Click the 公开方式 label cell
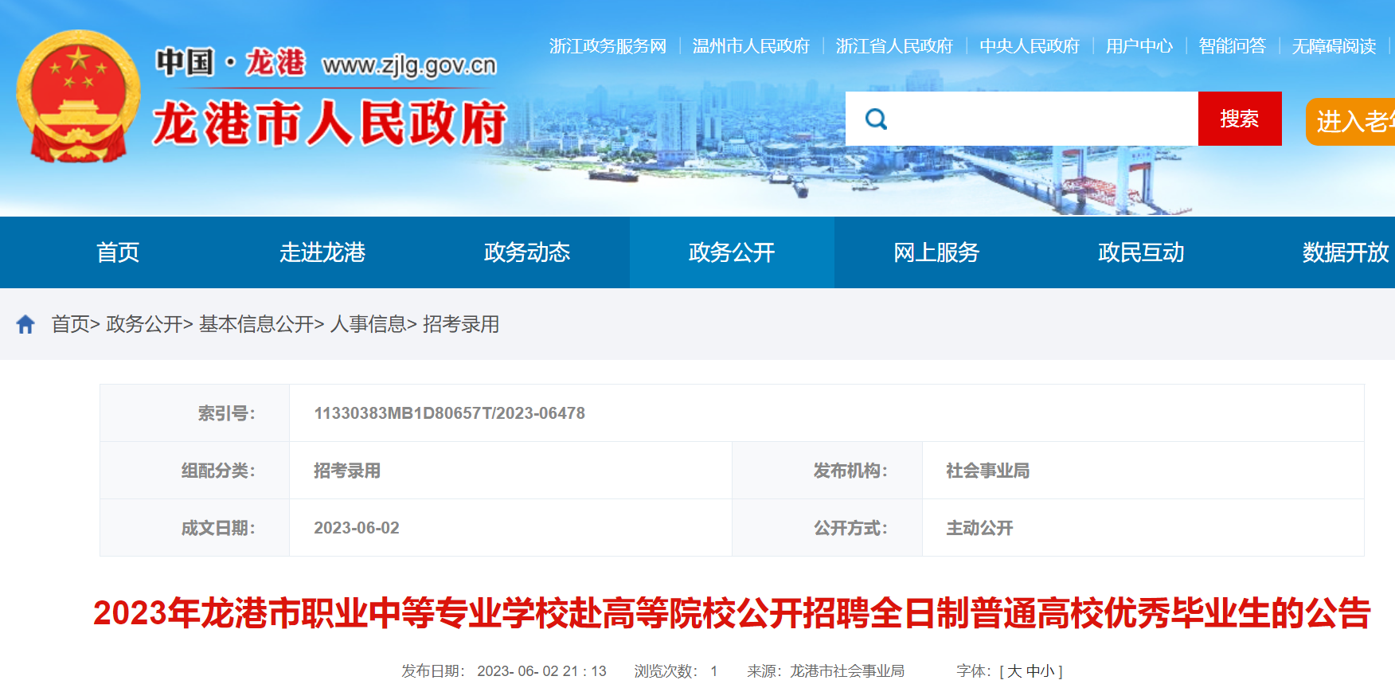Viewport: 1395px width, 684px height. click(x=827, y=528)
